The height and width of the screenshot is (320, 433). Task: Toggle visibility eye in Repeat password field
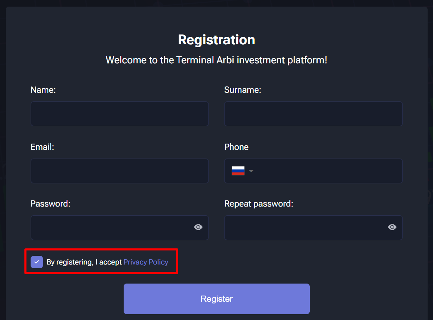click(x=392, y=227)
